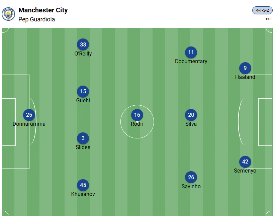Open the Manchester City team name

click(x=43, y=10)
